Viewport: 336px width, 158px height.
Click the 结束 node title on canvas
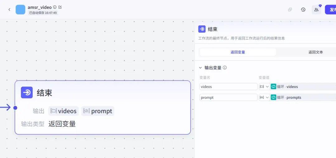(44, 93)
